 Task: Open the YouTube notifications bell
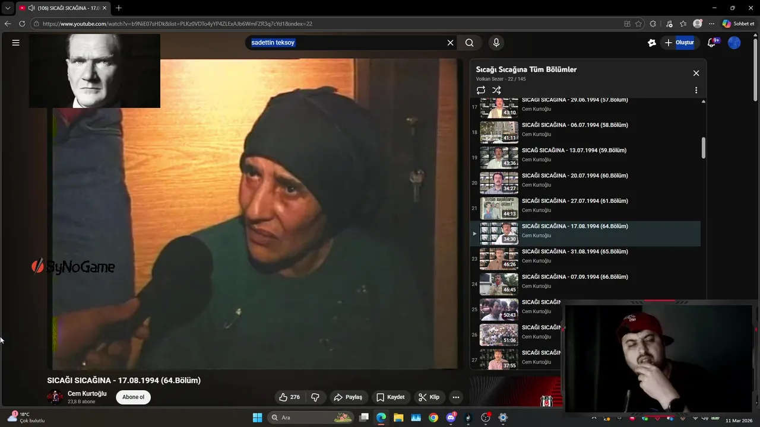[x=712, y=43]
